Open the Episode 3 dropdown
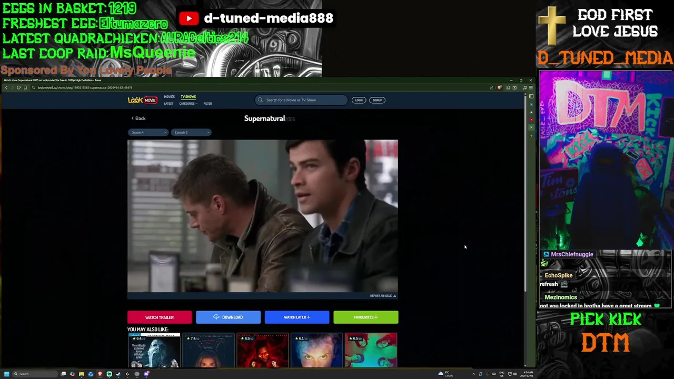This screenshot has width=674, height=379. point(191,132)
